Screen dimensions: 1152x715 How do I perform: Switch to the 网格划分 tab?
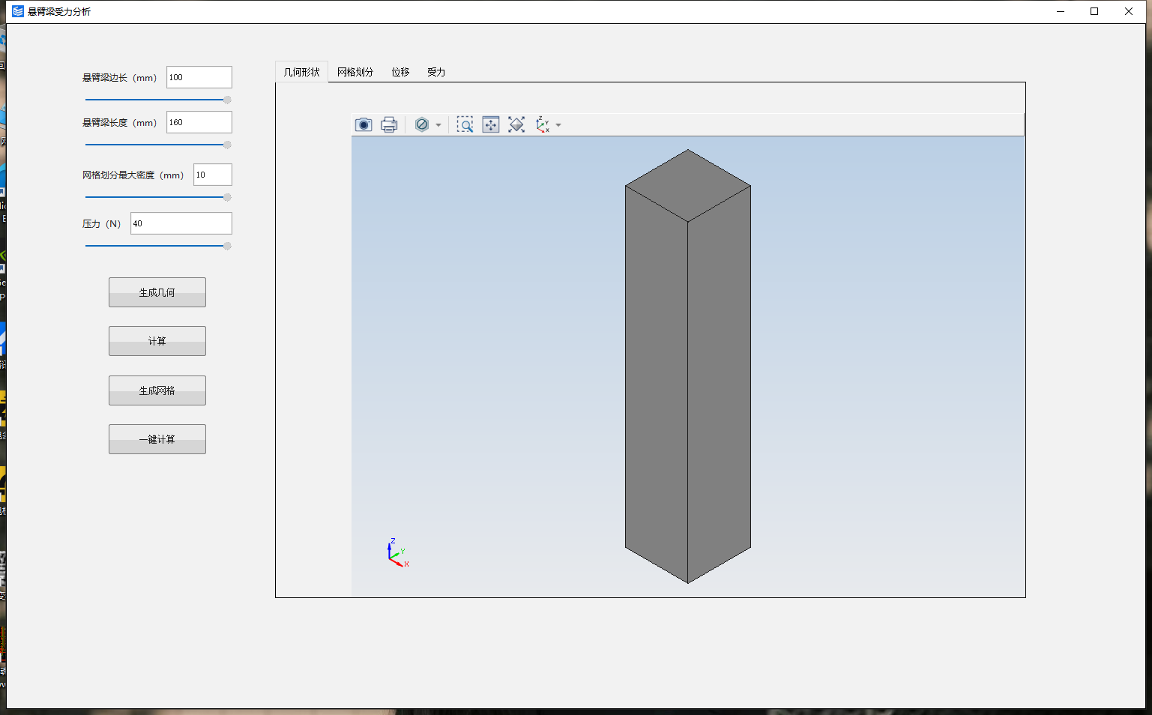(355, 72)
